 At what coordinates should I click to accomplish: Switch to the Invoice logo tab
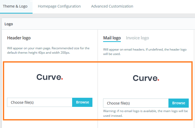click(x=137, y=38)
